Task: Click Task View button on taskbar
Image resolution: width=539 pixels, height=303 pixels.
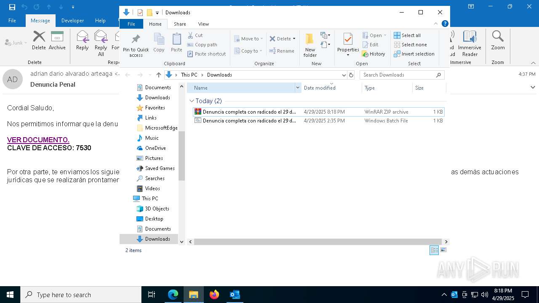Action: click(152, 295)
